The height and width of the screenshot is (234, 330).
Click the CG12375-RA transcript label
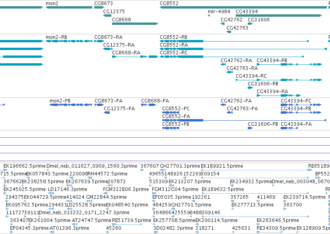coord(119,45)
